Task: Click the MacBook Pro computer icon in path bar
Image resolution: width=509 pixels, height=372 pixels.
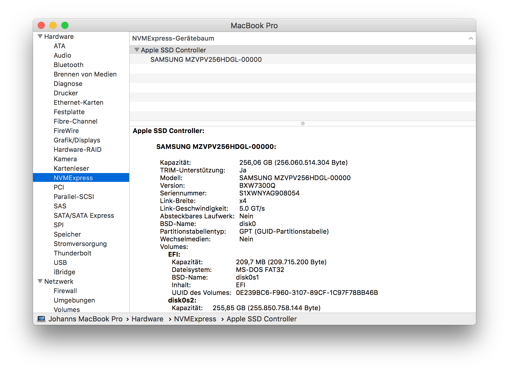Action: [41, 319]
